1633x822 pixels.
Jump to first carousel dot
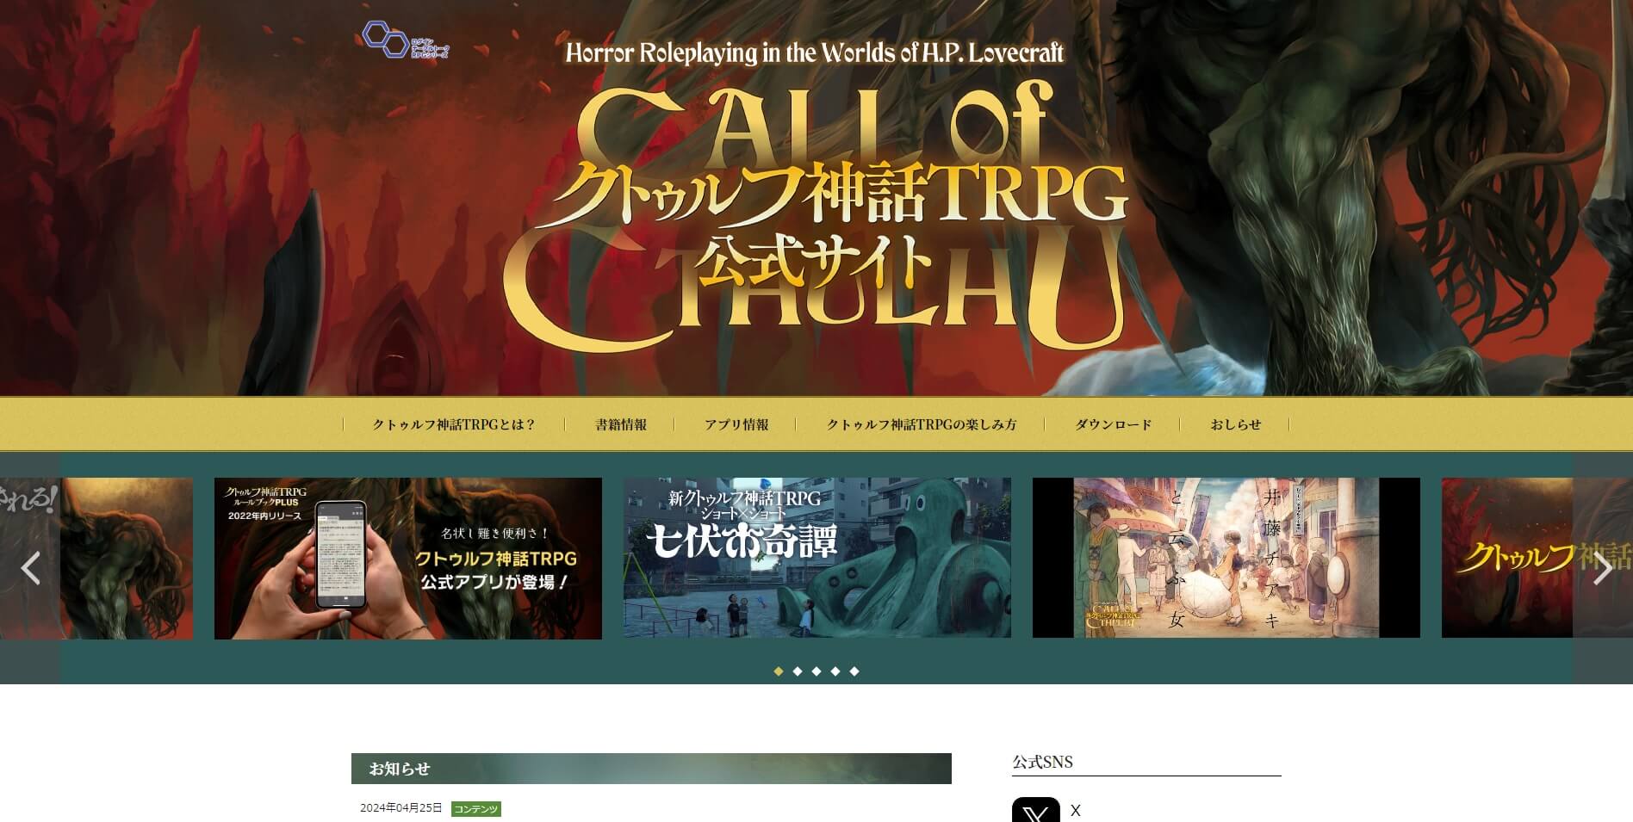pos(779,671)
